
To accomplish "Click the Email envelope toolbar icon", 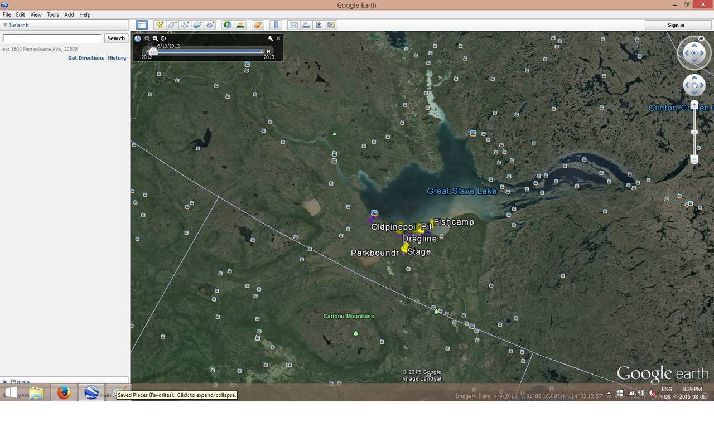I will (293, 25).
